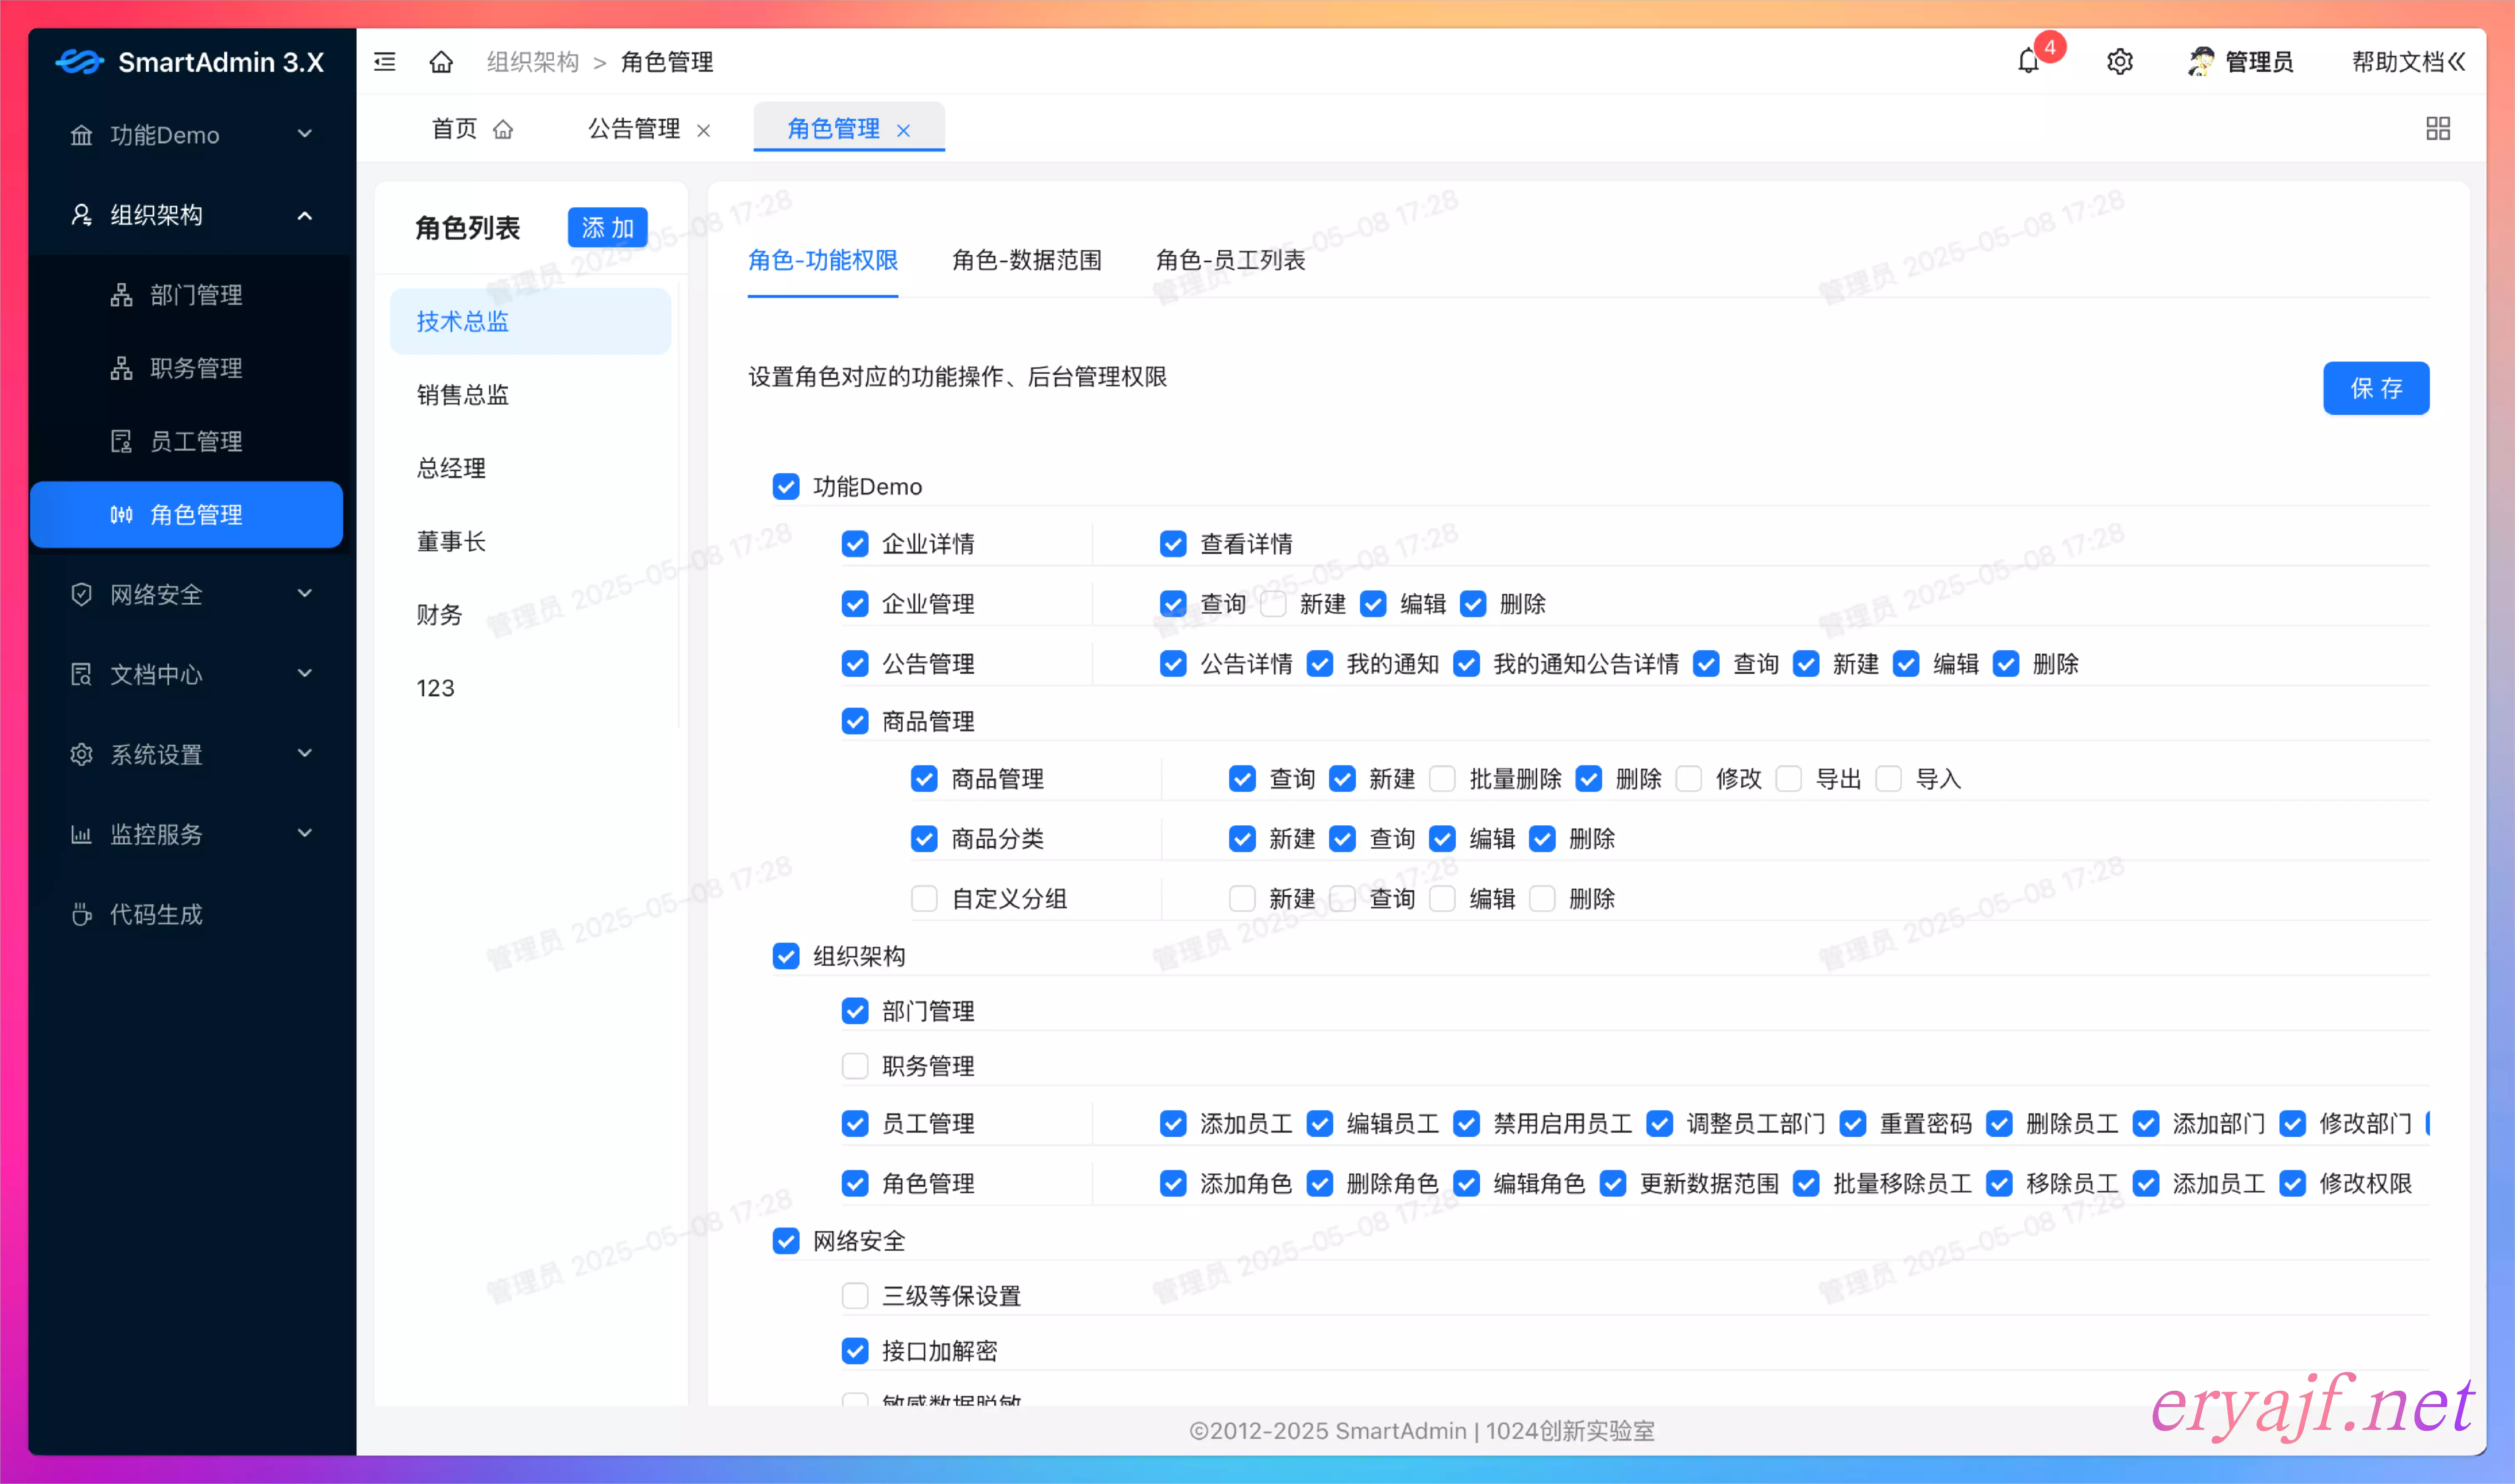The height and width of the screenshot is (1484, 2515).
Task: Collapse the sidebar with menu fold icon
Action: [385, 62]
